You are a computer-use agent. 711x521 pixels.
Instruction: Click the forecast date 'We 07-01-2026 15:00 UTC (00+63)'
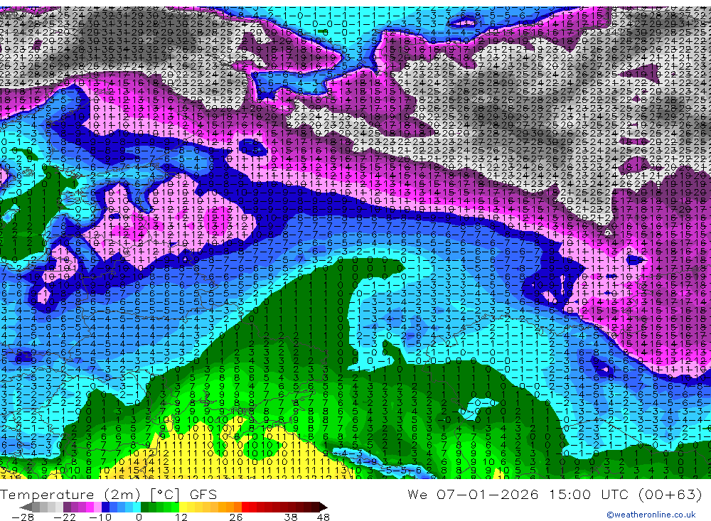coord(555,494)
